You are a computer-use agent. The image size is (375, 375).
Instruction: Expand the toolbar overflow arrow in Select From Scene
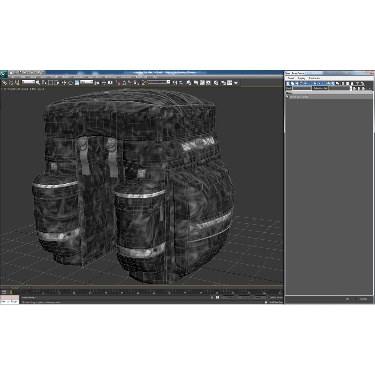[370, 89]
